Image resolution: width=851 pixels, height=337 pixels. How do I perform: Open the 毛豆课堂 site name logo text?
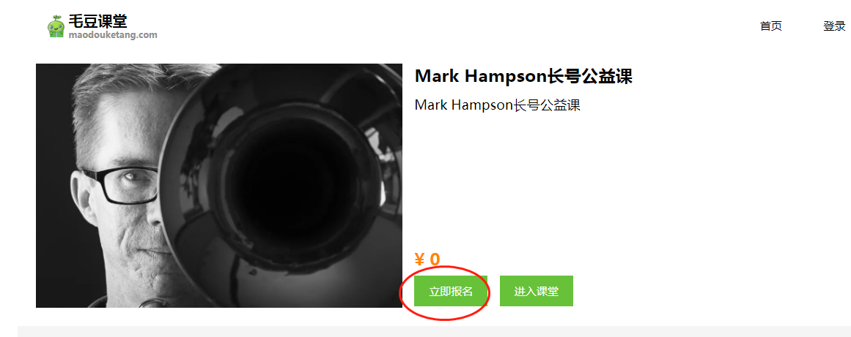click(97, 22)
